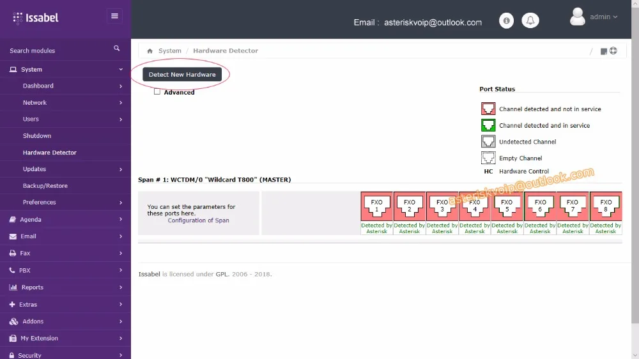Click the Hardware Control legend label

pyautogui.click(x=524, y=172)
